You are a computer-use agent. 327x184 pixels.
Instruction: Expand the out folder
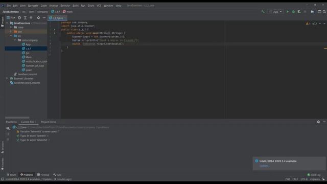(x=11, y=32)
